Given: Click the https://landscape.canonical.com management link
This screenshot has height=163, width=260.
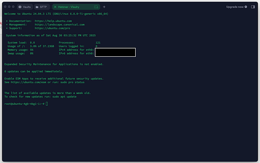Looking at the screenshot, I should (59, 25).
